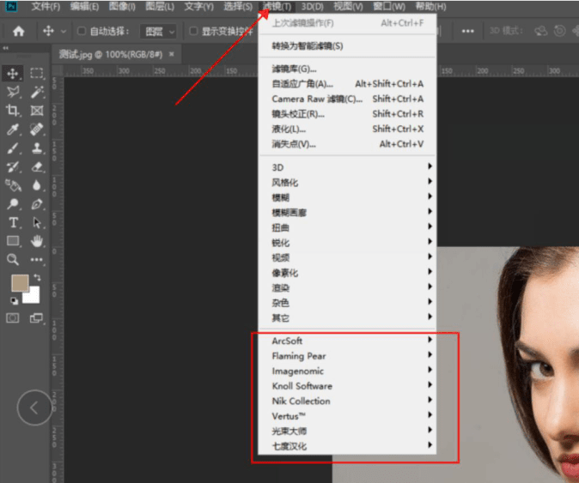Open the Imagenomic plugin submenu

pyautogui.click(x=347, y=371)
